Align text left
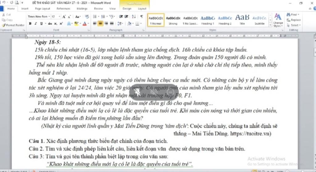Image resolution: width=316 pixels, height=172 pixels. [x=95, y=23]
